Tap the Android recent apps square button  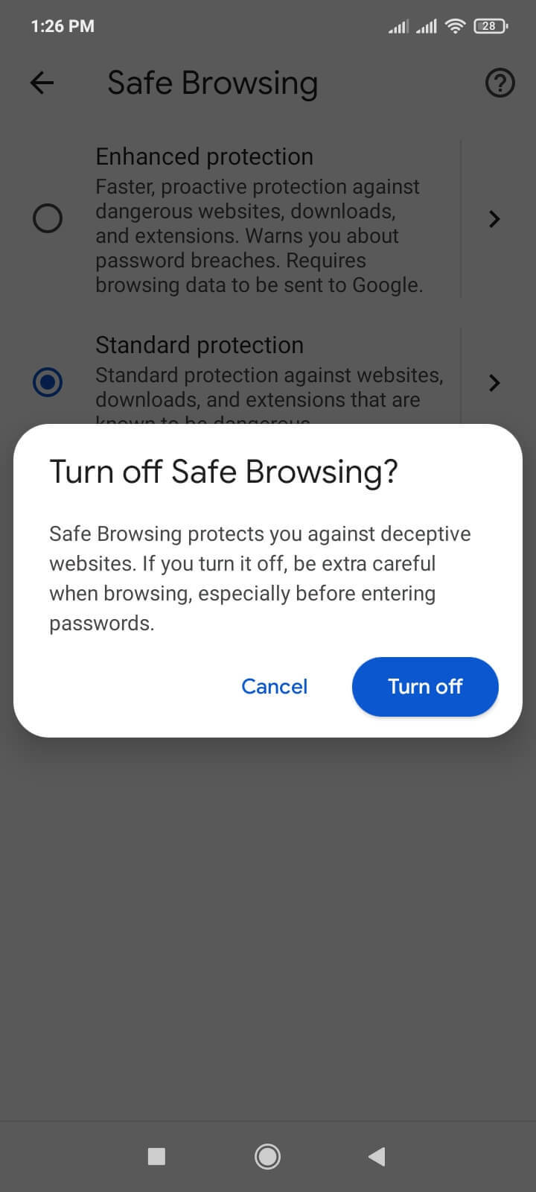pos(156,1156)
